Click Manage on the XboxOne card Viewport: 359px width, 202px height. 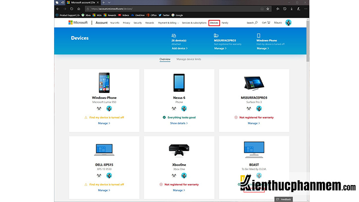[x=179, y=190]
